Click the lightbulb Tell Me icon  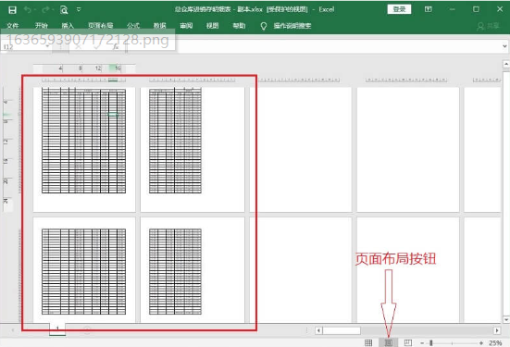tap(264, 26)
